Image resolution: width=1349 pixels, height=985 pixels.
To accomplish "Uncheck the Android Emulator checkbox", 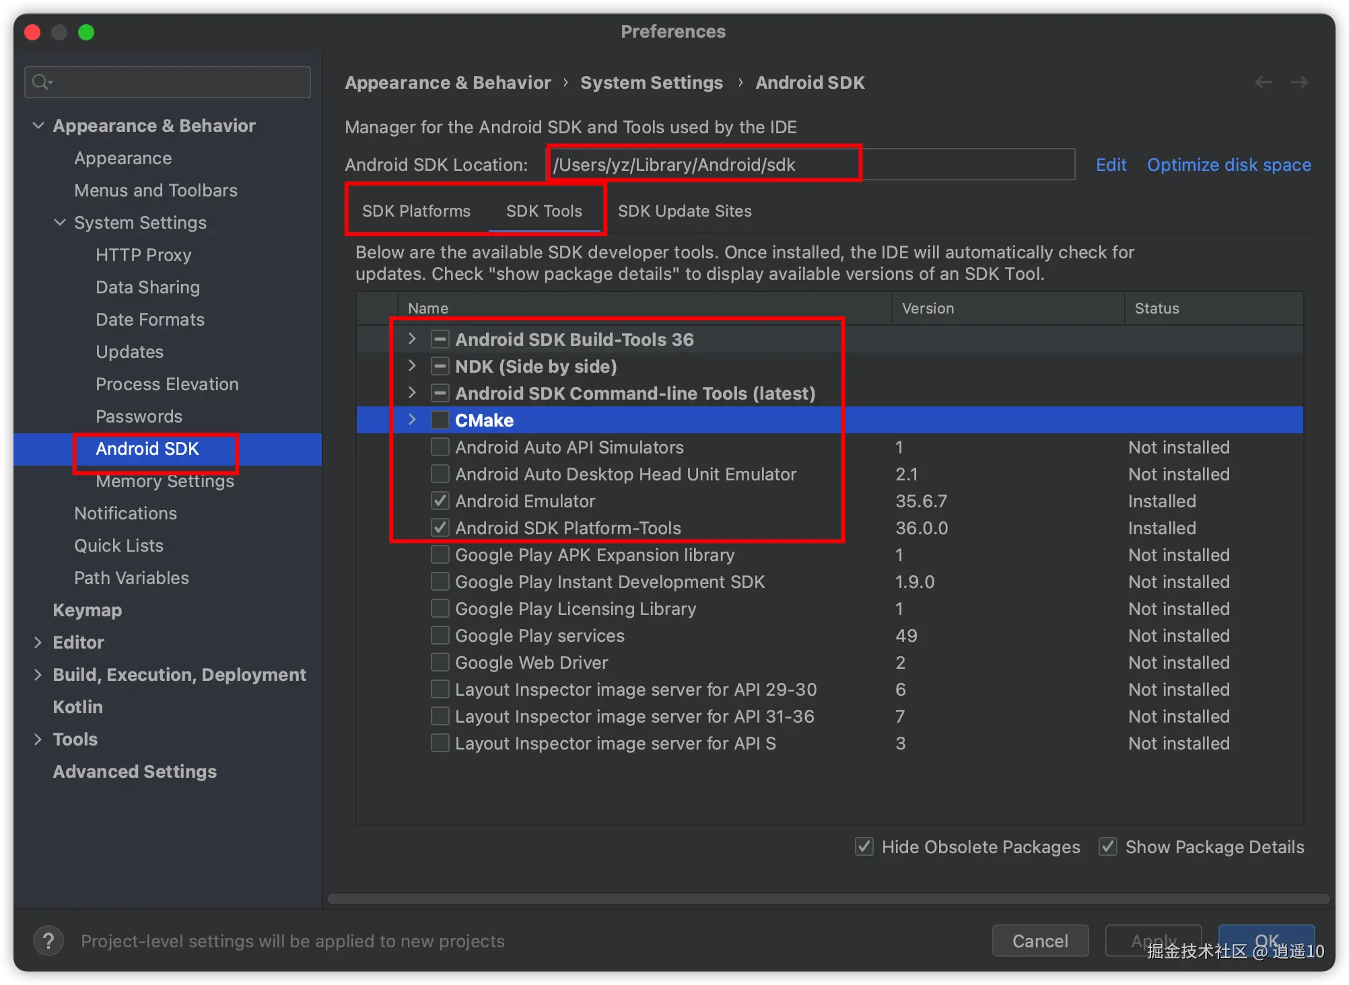I will (x=440, y=501).
